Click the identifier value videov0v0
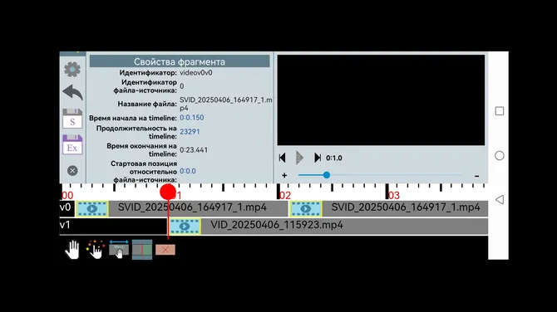This screenshot has height=312, width=557. tap(196, 73)
